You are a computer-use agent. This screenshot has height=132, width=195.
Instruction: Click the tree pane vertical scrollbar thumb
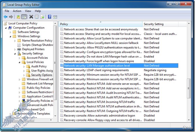(55, 63)
